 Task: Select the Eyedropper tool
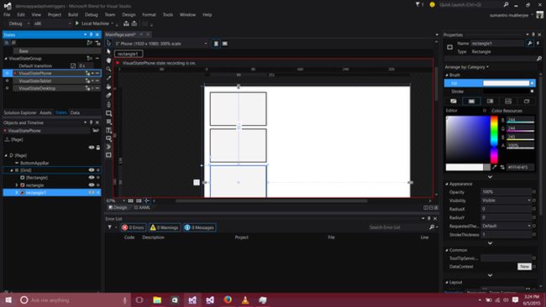pos(108,78)
